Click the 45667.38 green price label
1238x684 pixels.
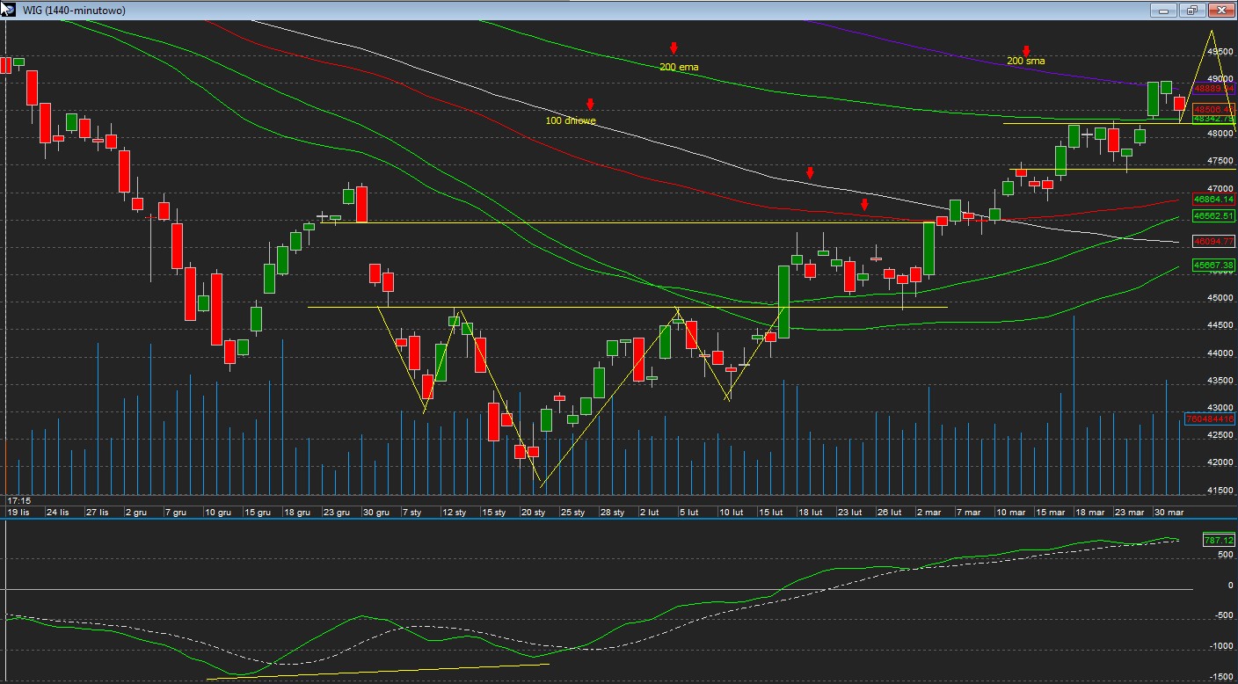coord(1213,265)
